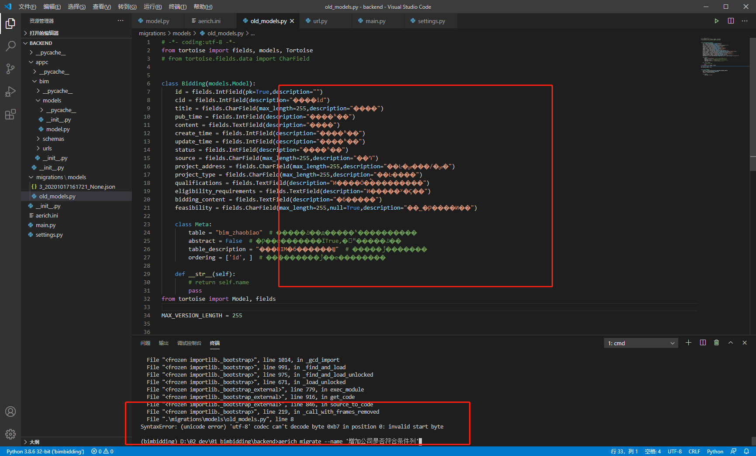The width and height of the screenshot is (756, 456).
Task: Change UTF-8 encoding in status bar
Action: coord(674,452)
